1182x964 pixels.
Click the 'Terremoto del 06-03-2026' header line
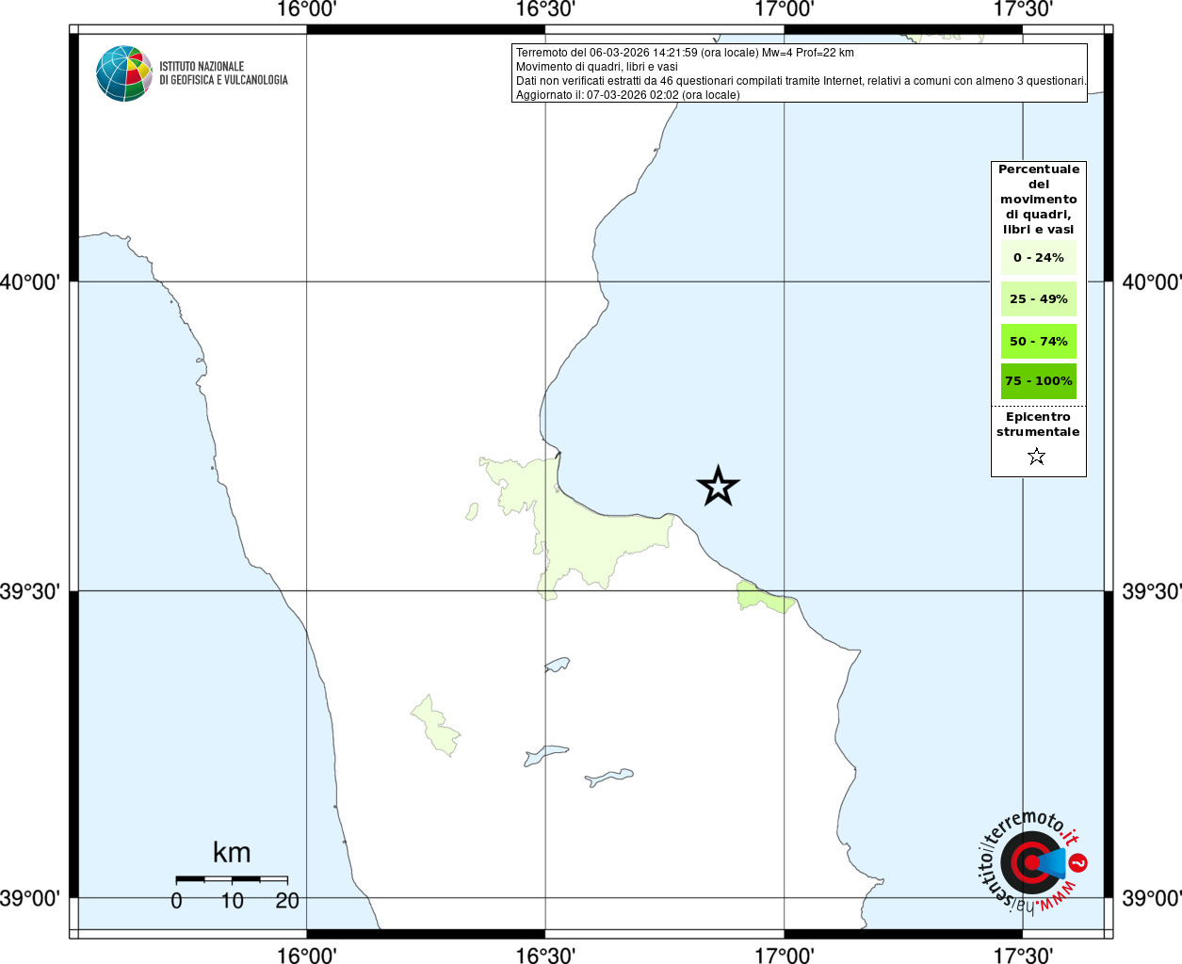(685, 53)
